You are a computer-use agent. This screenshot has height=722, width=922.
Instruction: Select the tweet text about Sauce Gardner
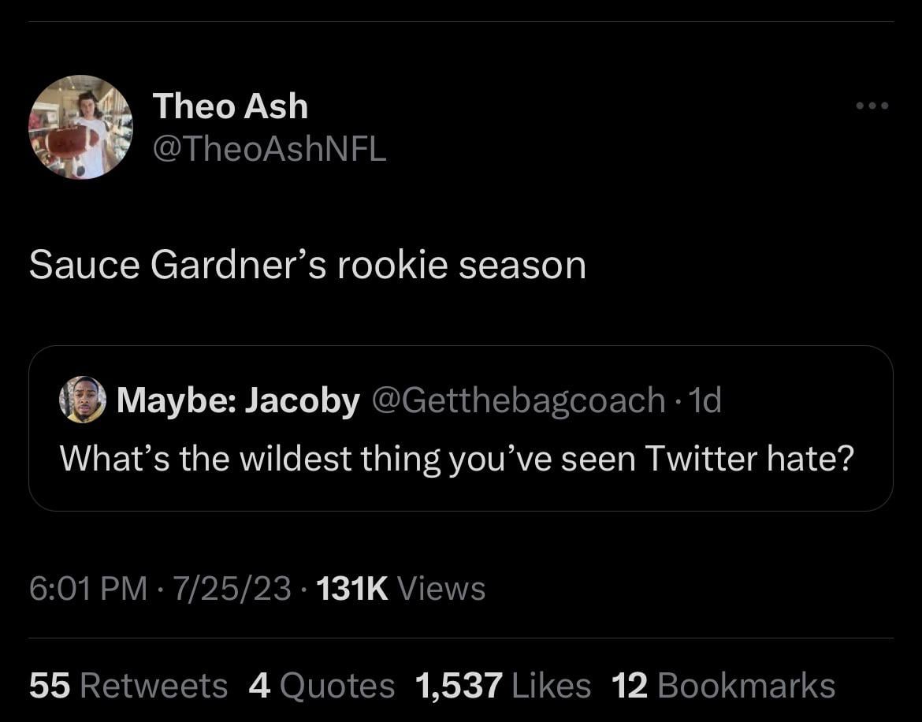pyautogui.click(x=307, y=264)
